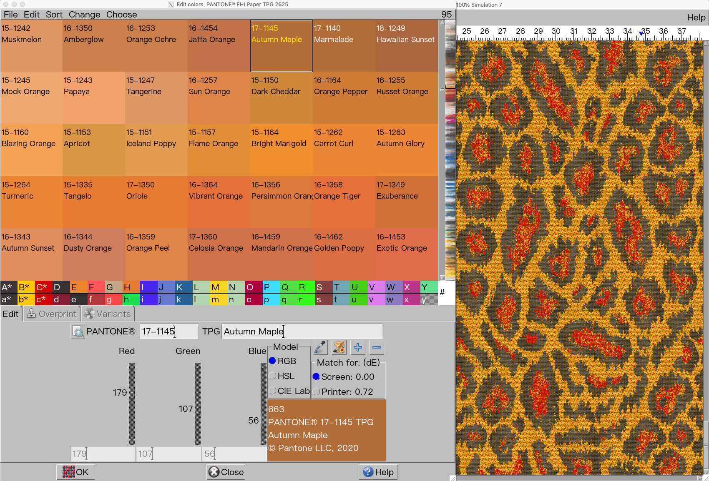The width and height of the screenshot is (709, 481).
Task: Select Orange Ochre swatch
Action: 156,45
